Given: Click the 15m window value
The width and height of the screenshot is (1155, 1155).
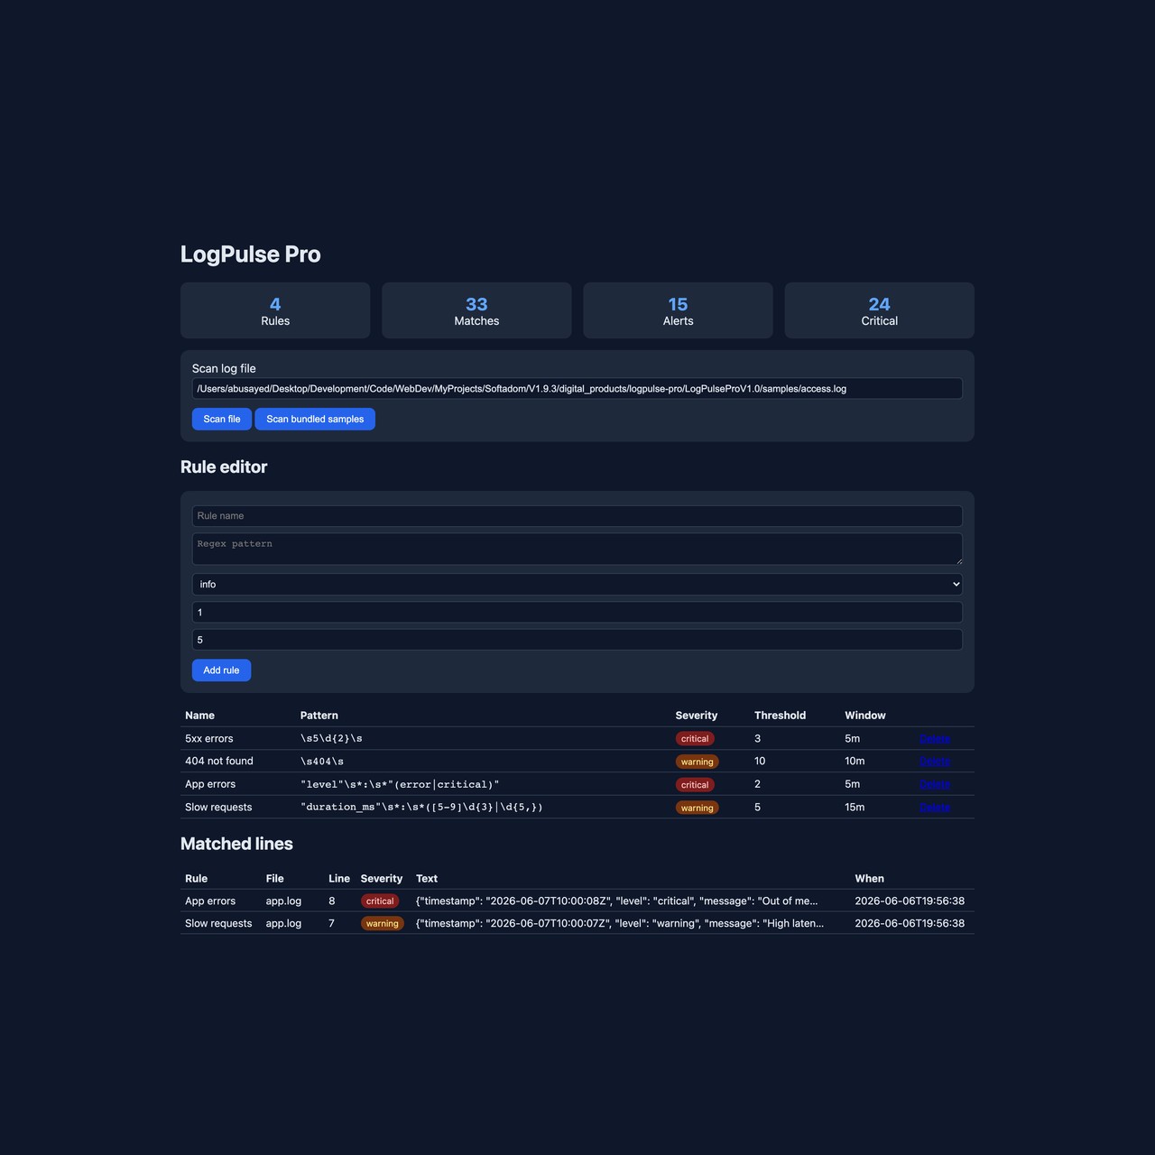Looking at the screenshot, I should (855, 808).
